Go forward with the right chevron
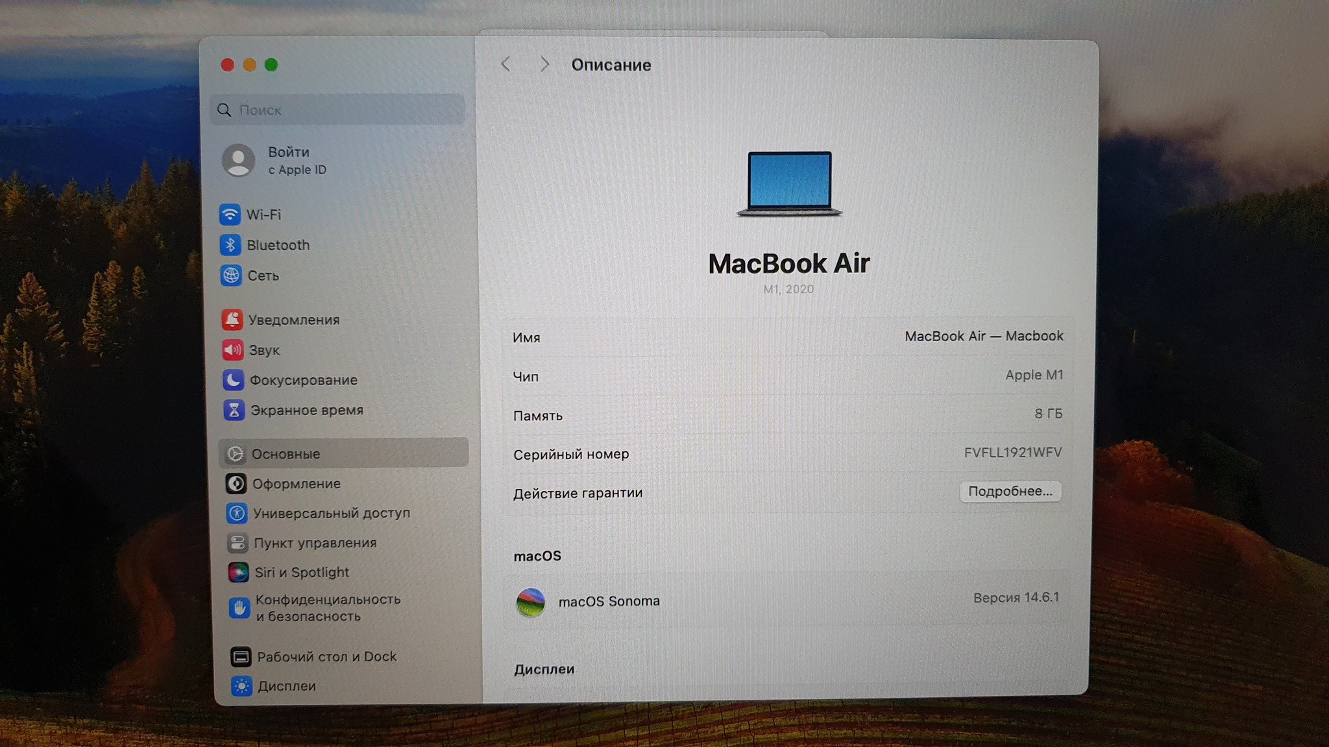 (x=544, y=64)
